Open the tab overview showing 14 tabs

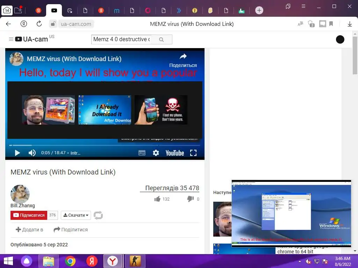pos(7,10)
